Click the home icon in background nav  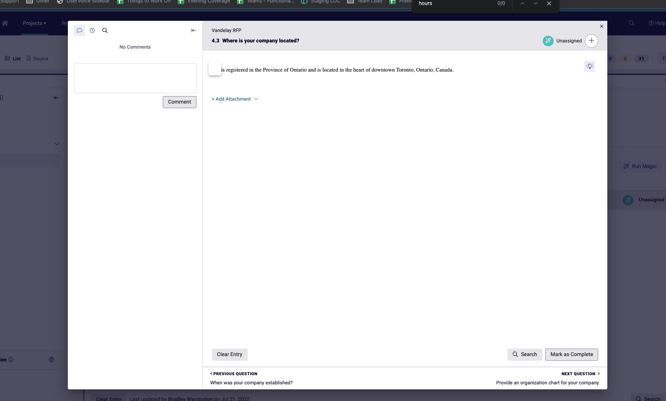coord(5,23)
